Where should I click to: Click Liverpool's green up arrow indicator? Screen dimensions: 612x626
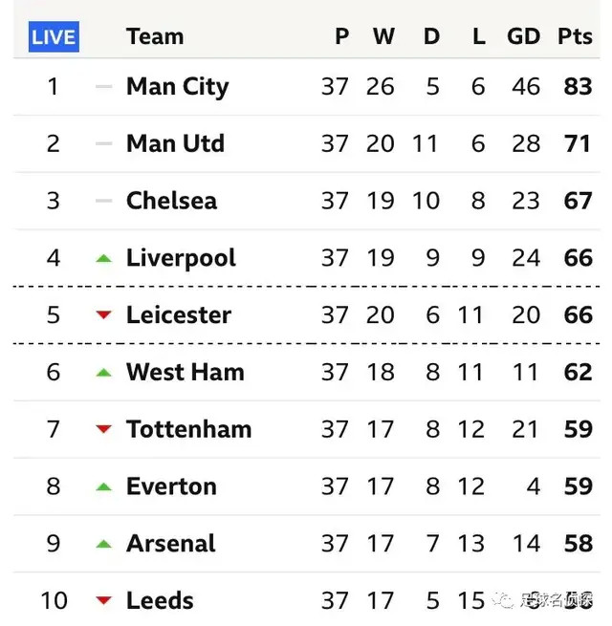click(104, 259)
